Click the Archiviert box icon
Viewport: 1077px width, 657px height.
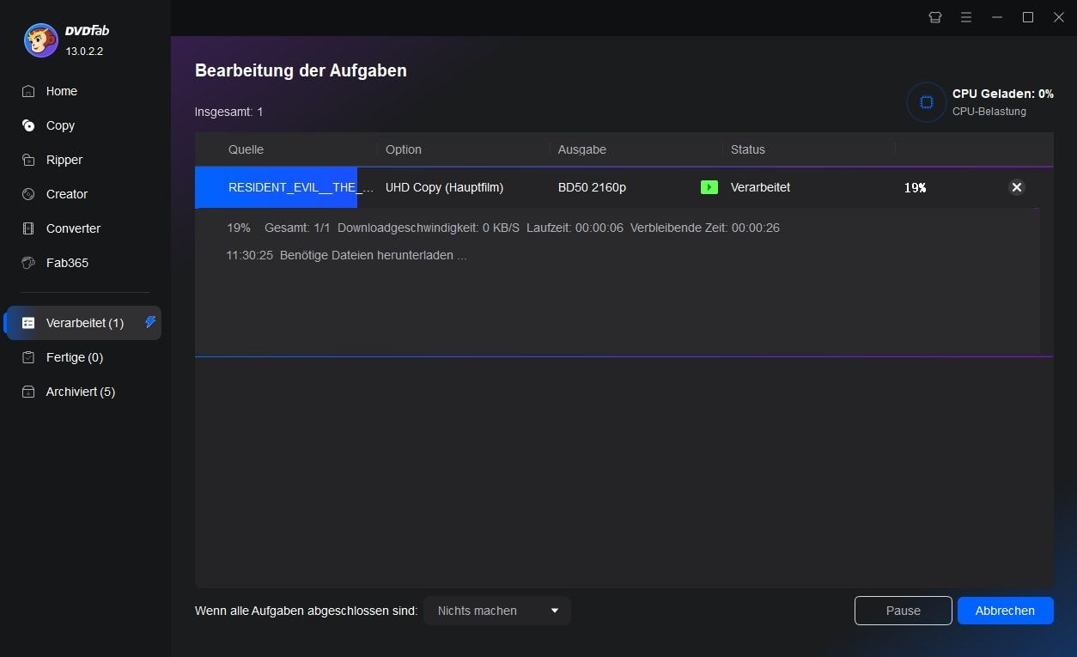pyautogui.click(x=28, y=392)
